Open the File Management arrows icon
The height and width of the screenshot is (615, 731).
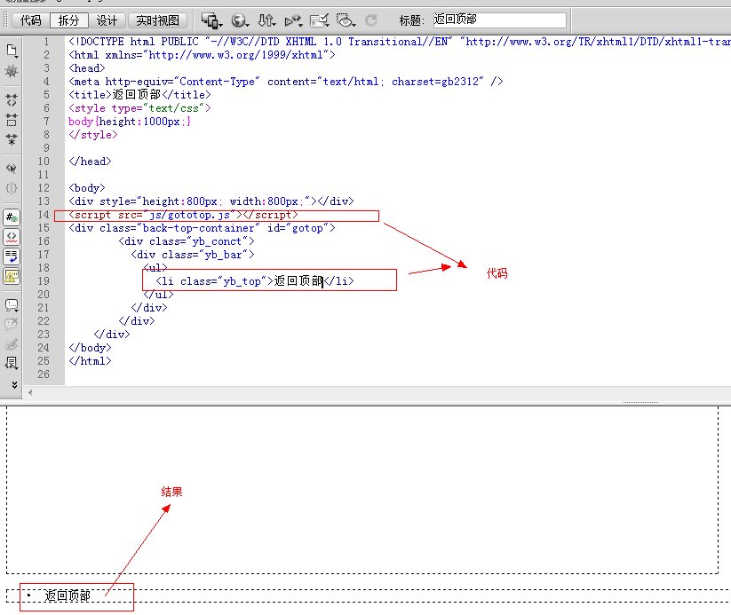(266, 20)
